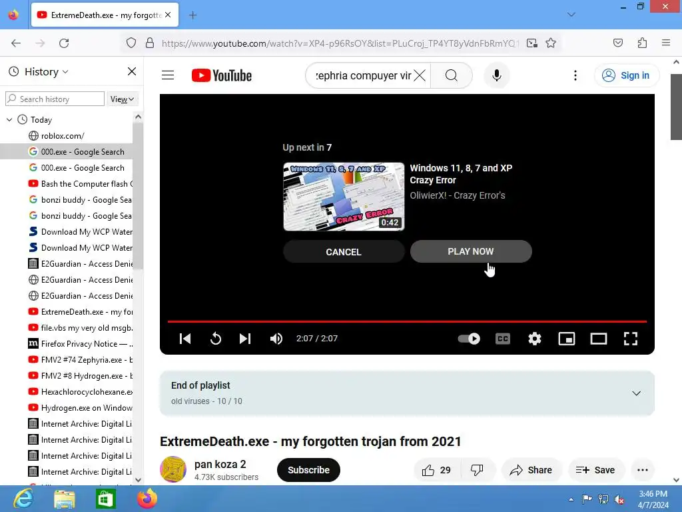Start voice search with the microphone
The image size is (682, 512).
tap(496, 75)
